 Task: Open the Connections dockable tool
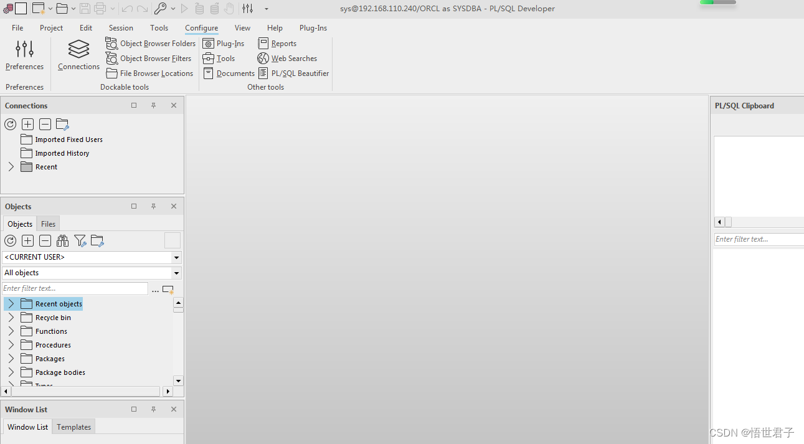click(x=78, y=55)
